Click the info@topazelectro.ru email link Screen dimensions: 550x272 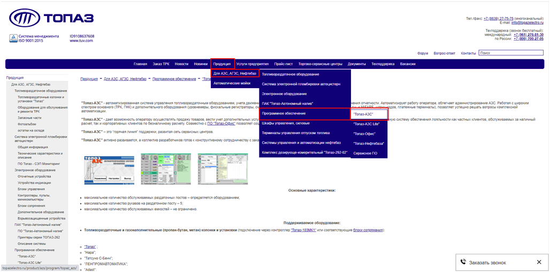click(x=527, y=22)
